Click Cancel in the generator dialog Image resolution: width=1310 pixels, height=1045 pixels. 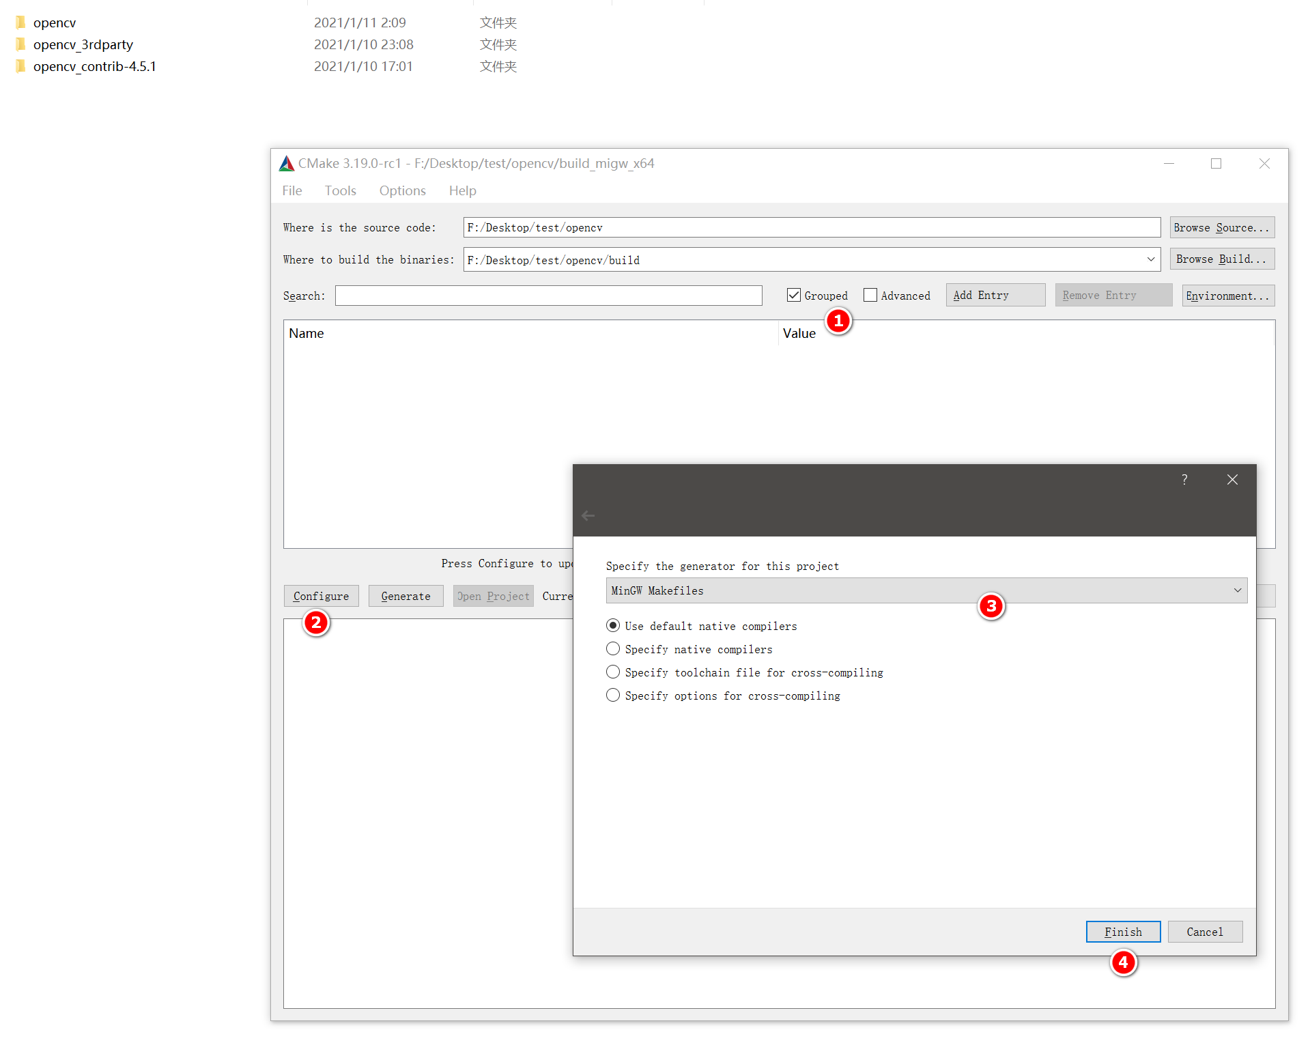tap(1205, 932)
